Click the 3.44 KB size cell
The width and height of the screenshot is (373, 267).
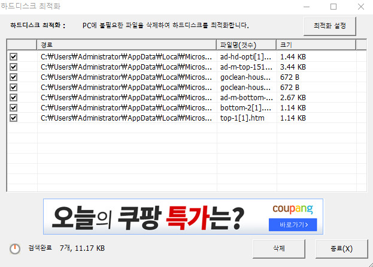(x=293, y=67)
